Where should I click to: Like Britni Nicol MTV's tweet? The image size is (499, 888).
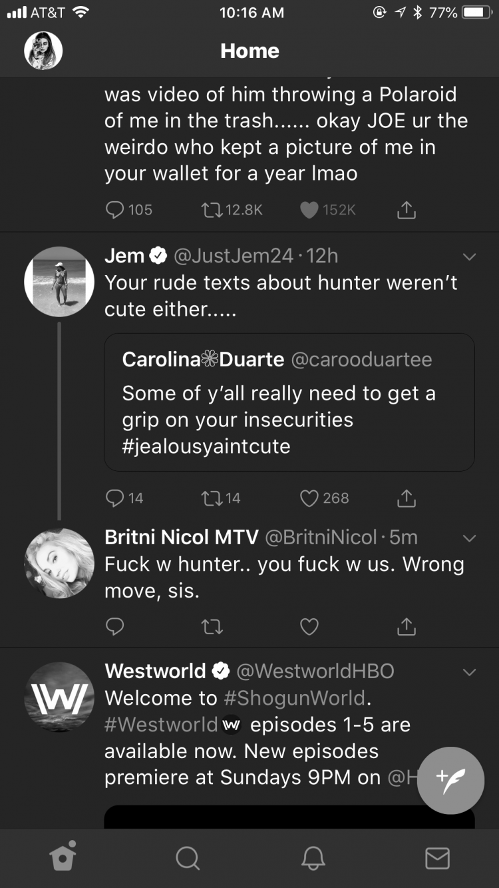click(309, 626)
